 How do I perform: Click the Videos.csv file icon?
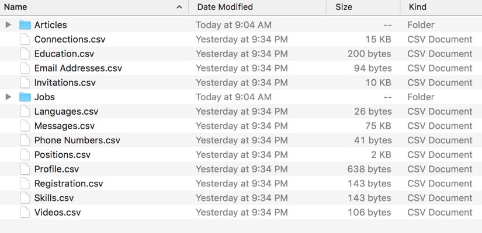(x=25, y=212)
